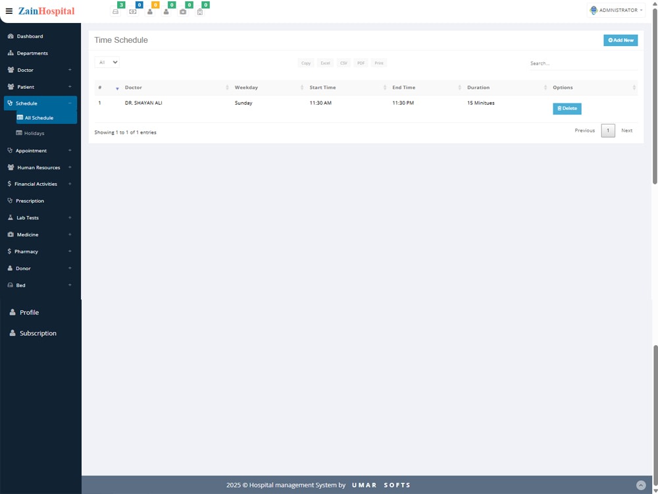Sort table by Start Time column
The image size is (658, 494).
coord(348,88)
